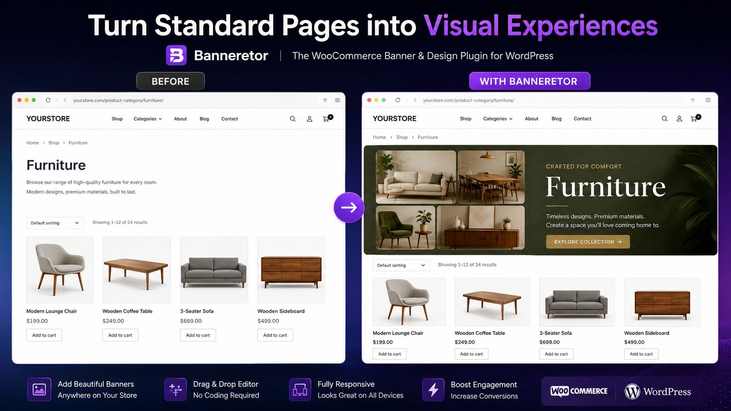731x411 pixels.
Task: Click Home breadcrumb in the With Banneretor window
Action: click(x=379, y=137)
